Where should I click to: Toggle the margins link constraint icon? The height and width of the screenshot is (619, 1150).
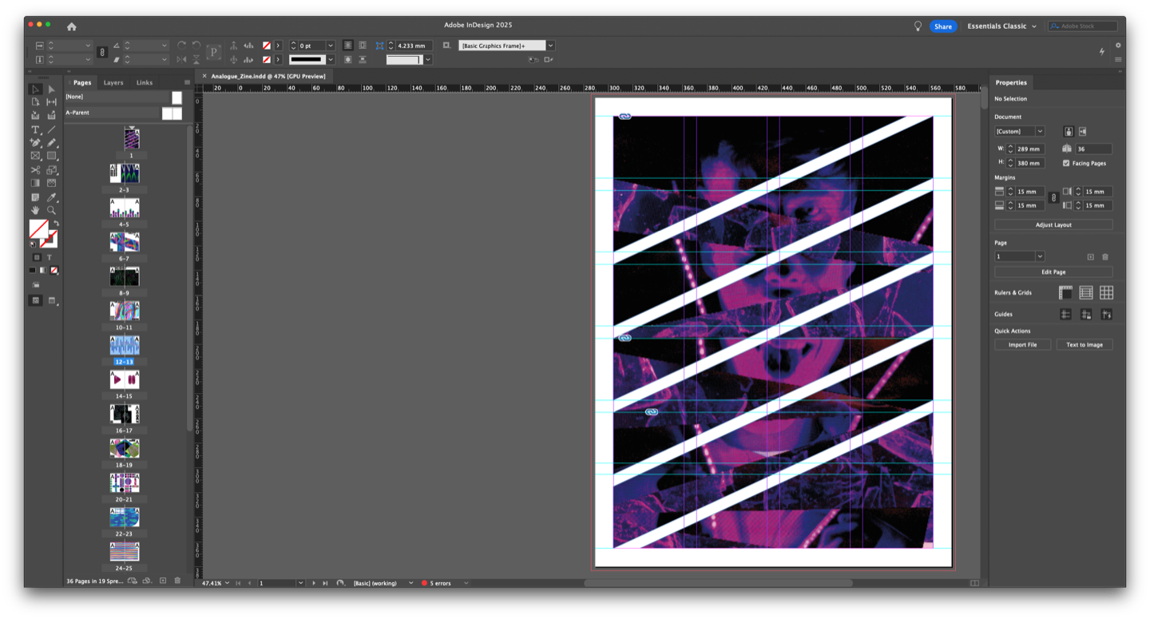tap(1053, 197)
